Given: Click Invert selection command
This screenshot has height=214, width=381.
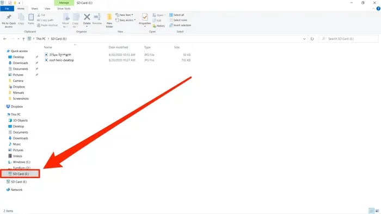Looking at the screenshot, I should (x=180, y=25).
